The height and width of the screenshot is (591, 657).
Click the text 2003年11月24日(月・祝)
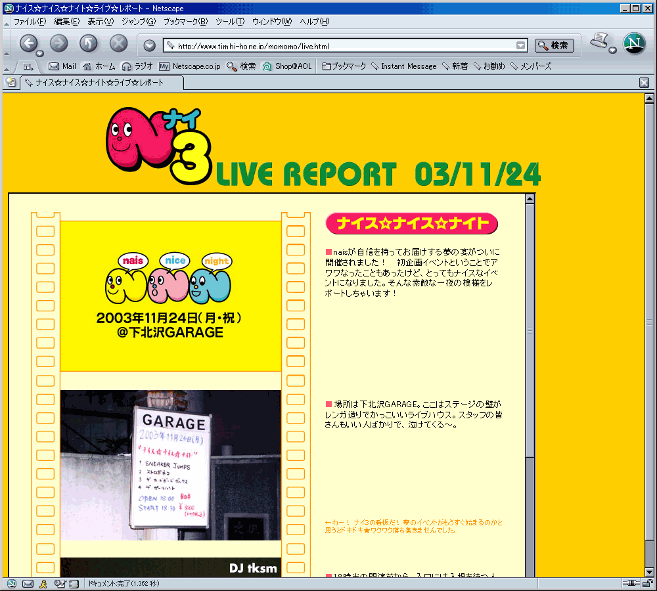[x=168, y=318]
